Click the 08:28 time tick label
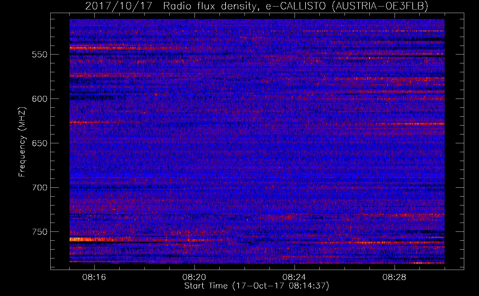 (x=394, y=277)
